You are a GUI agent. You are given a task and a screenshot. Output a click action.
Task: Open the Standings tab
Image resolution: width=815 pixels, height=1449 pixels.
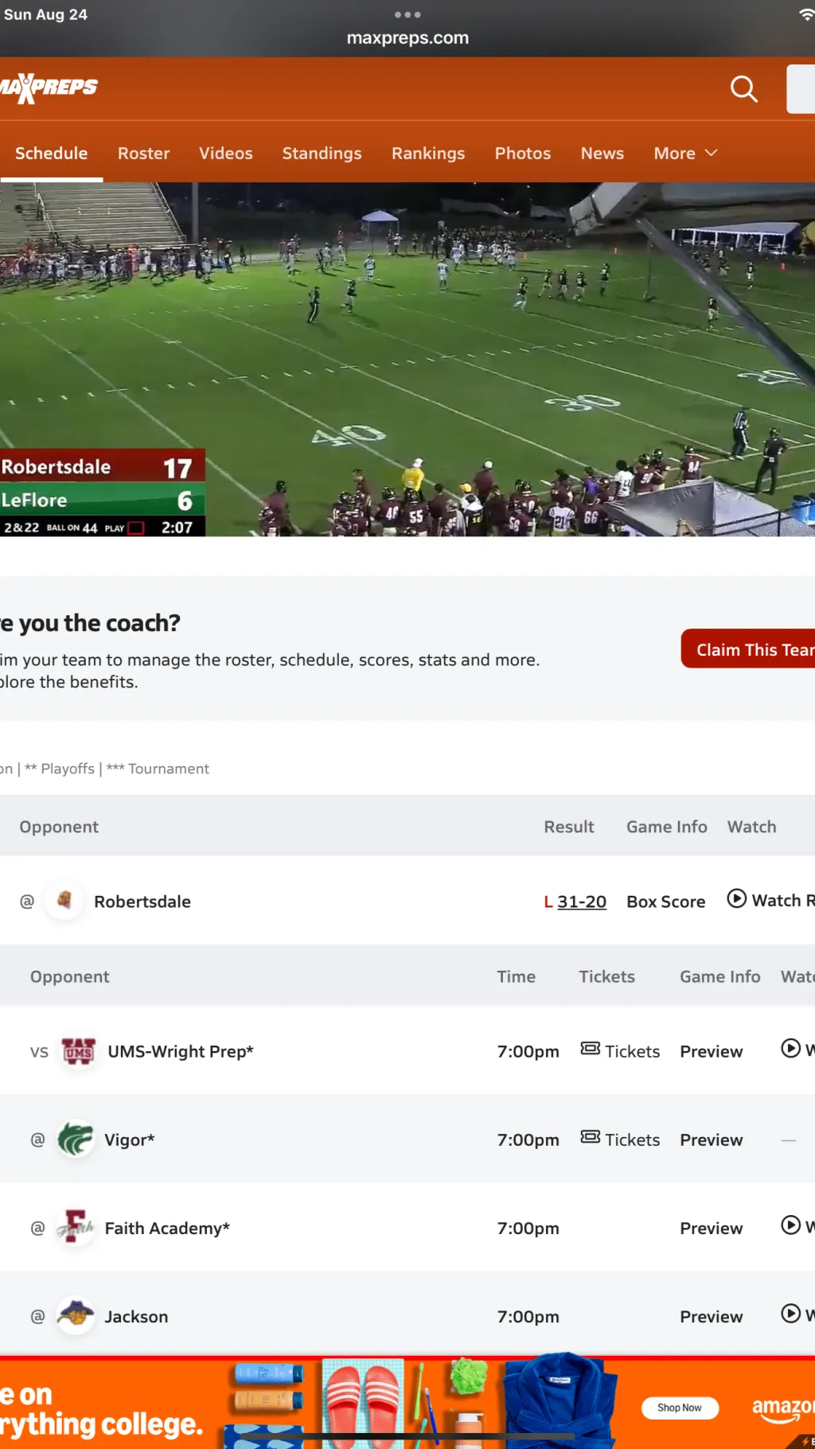pyautogui.click(x=322, y=154)
